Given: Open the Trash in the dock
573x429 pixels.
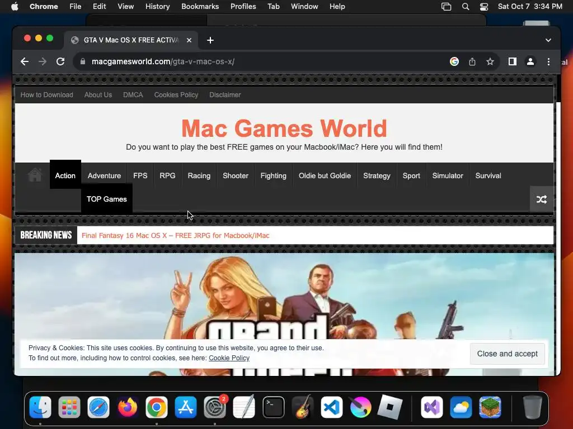Looking at the screenshot, I should point(532,407).
